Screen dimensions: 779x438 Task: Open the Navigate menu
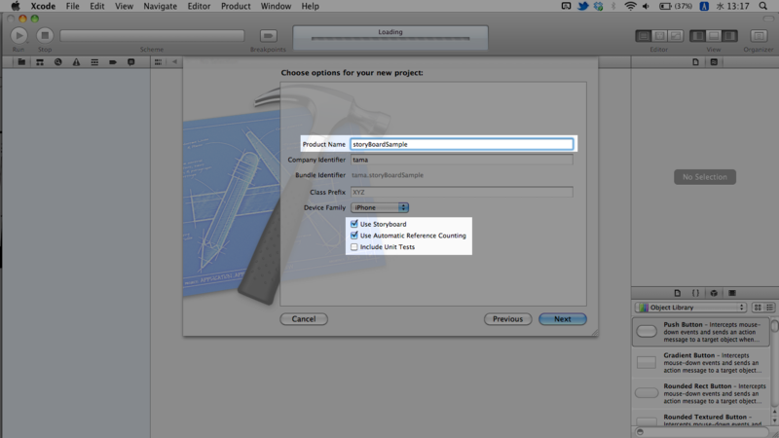click(160, 6)
